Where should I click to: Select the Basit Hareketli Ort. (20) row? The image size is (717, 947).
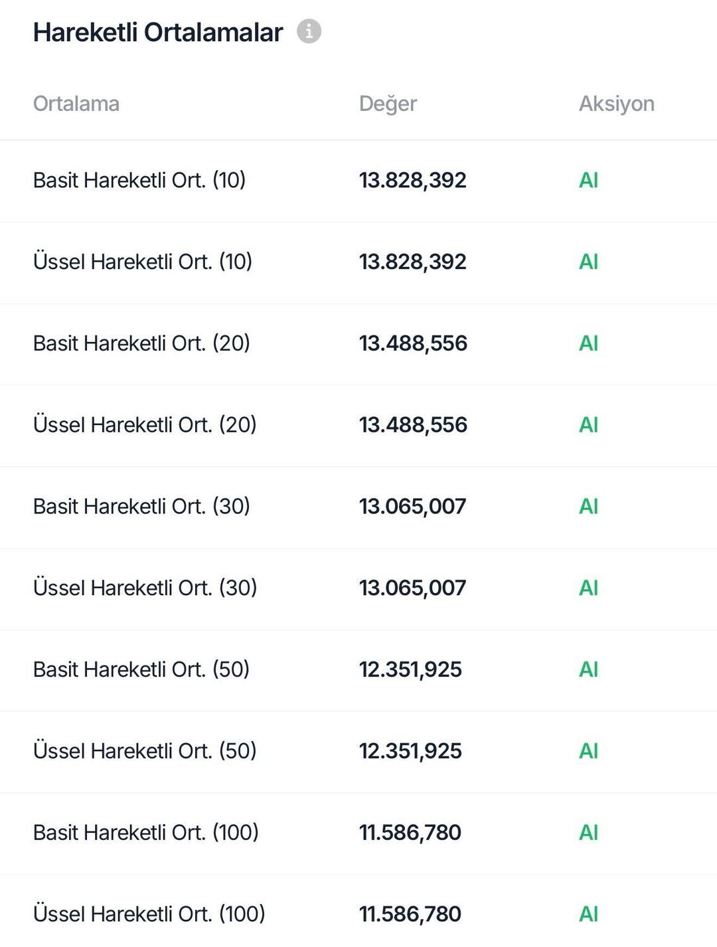[141, 343]
